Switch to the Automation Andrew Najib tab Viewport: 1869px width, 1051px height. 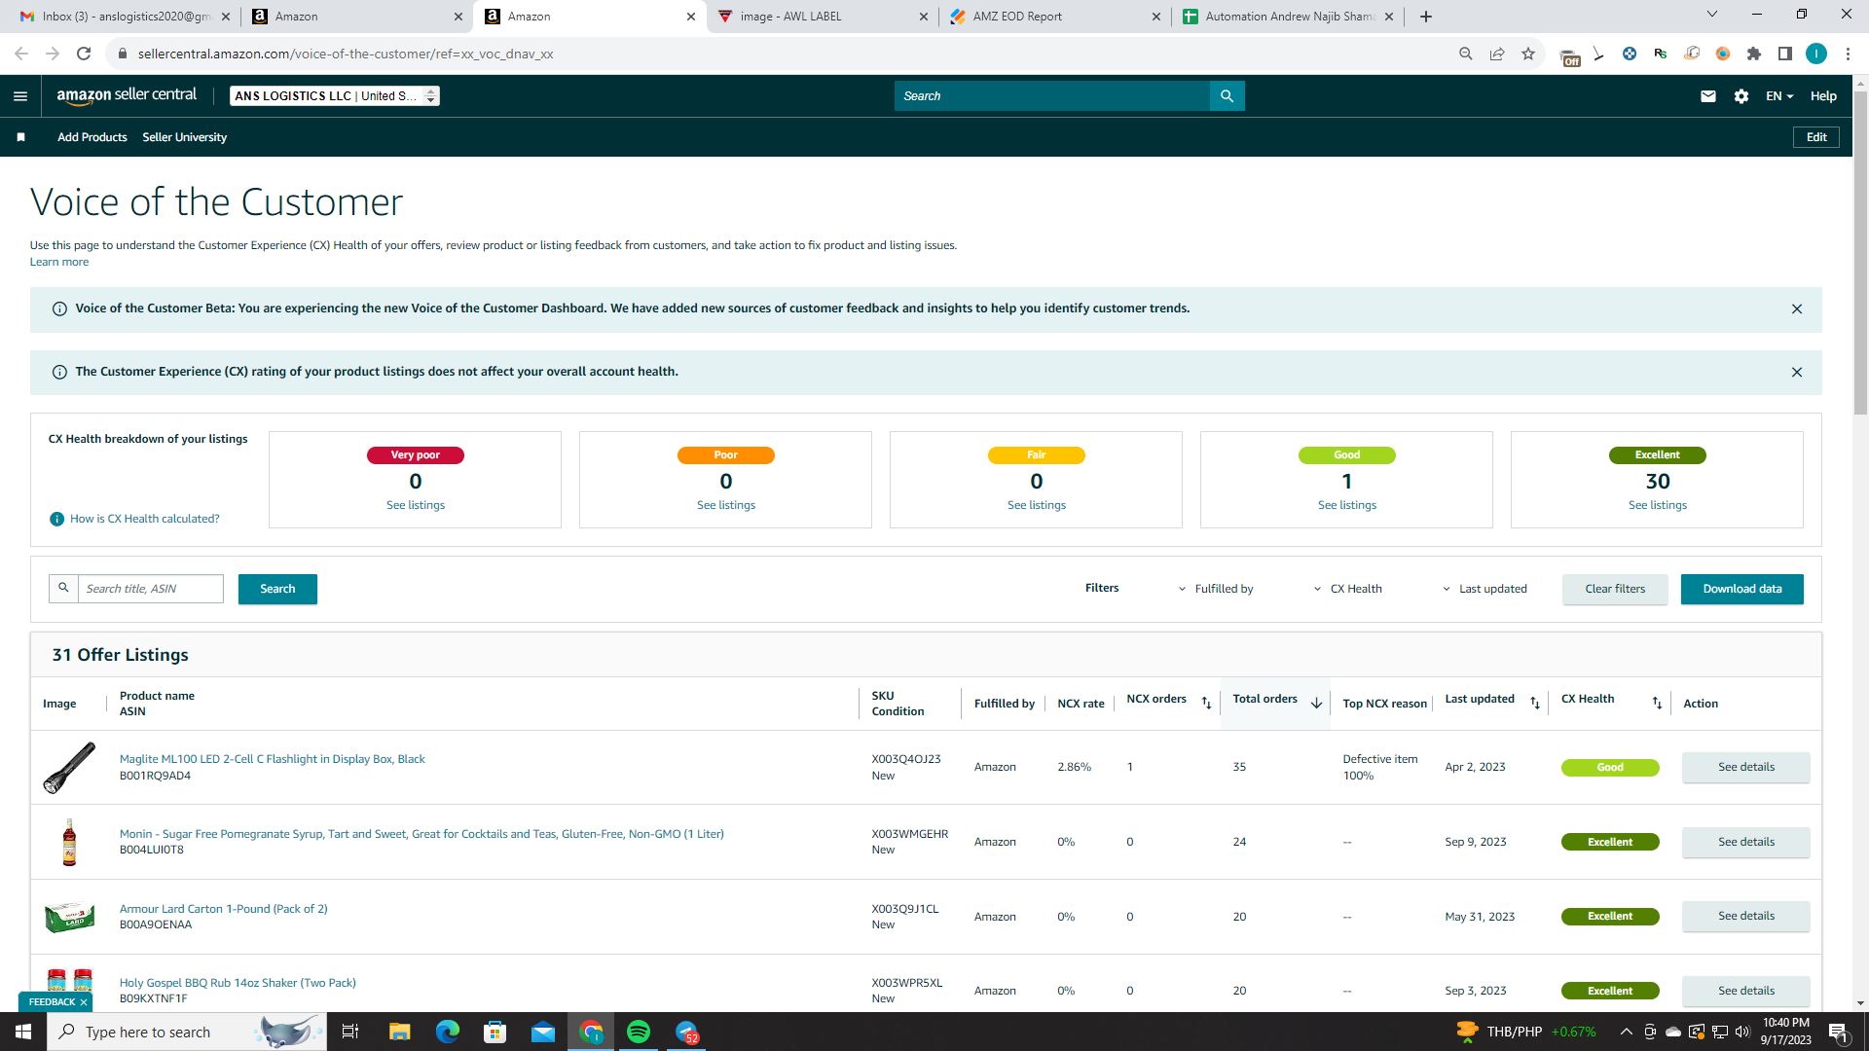point(1288,17)
